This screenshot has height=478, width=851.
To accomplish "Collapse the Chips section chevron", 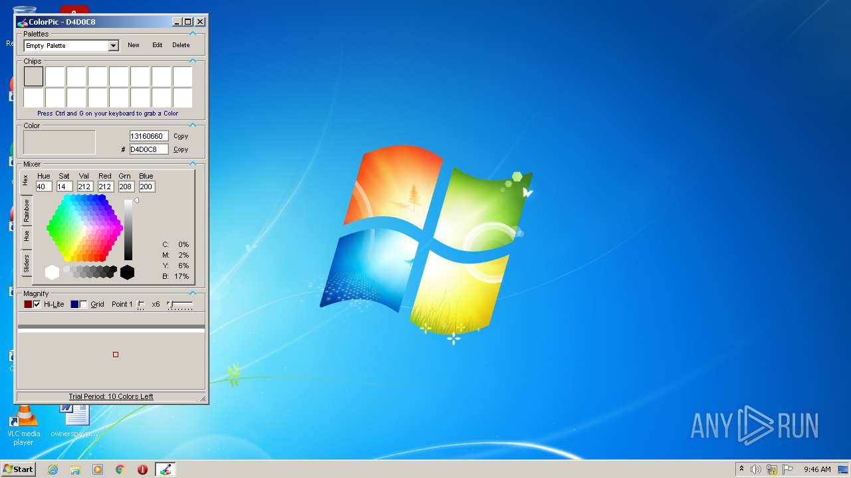I will 193,60.
